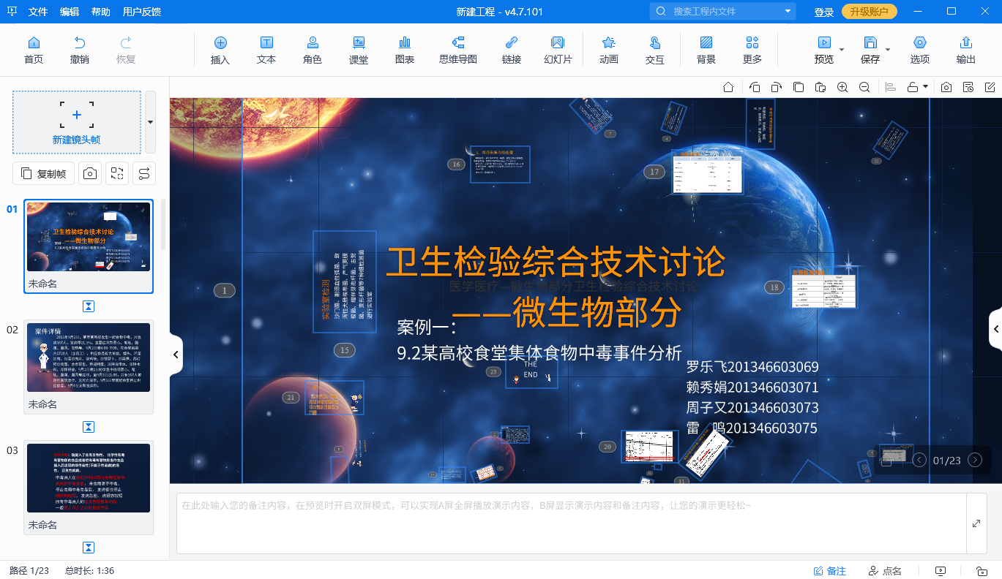The height and width of the screenshot is (579, 1002).
Task: Click the notes input field
Action: tap(572, 523)
